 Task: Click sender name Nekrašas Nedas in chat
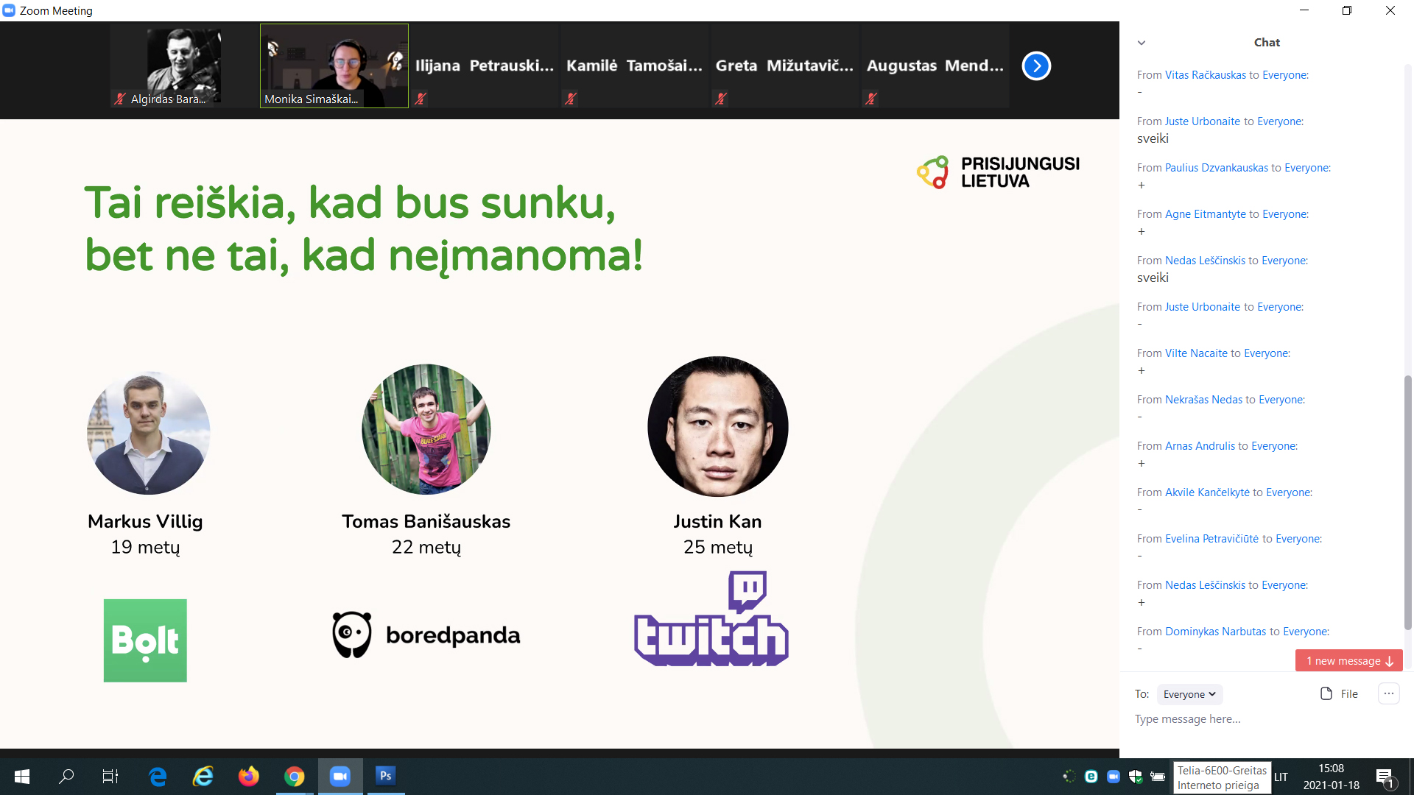coord(1203,400)
